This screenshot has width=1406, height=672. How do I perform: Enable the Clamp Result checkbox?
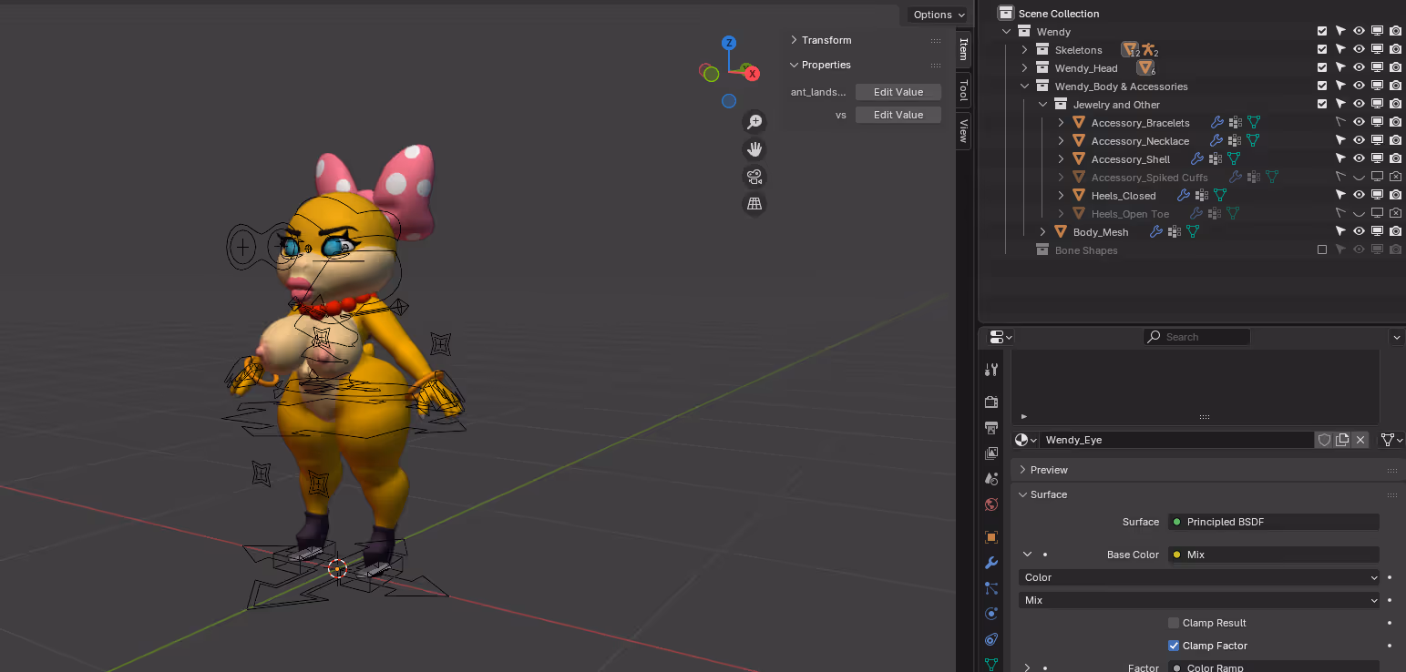(1174, 623)
